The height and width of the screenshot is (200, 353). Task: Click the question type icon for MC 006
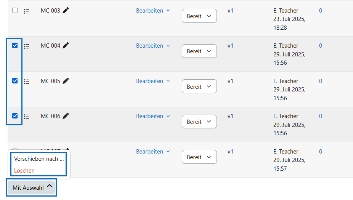click(x=27, y=116)
